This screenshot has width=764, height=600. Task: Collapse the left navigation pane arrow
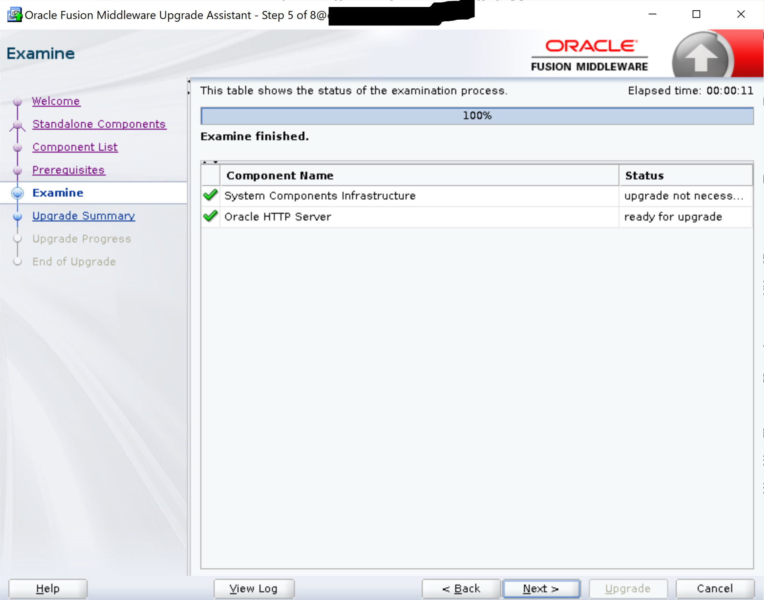[x=189, y=82]
